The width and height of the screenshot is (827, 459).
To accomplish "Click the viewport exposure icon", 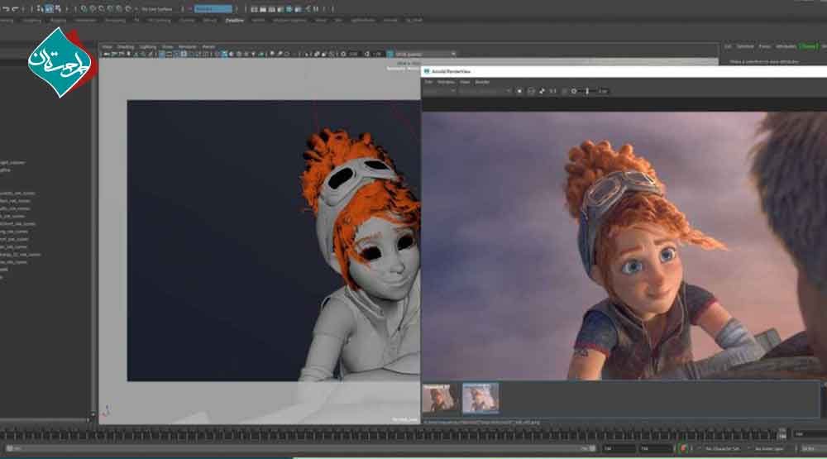I will click(343, 54).
